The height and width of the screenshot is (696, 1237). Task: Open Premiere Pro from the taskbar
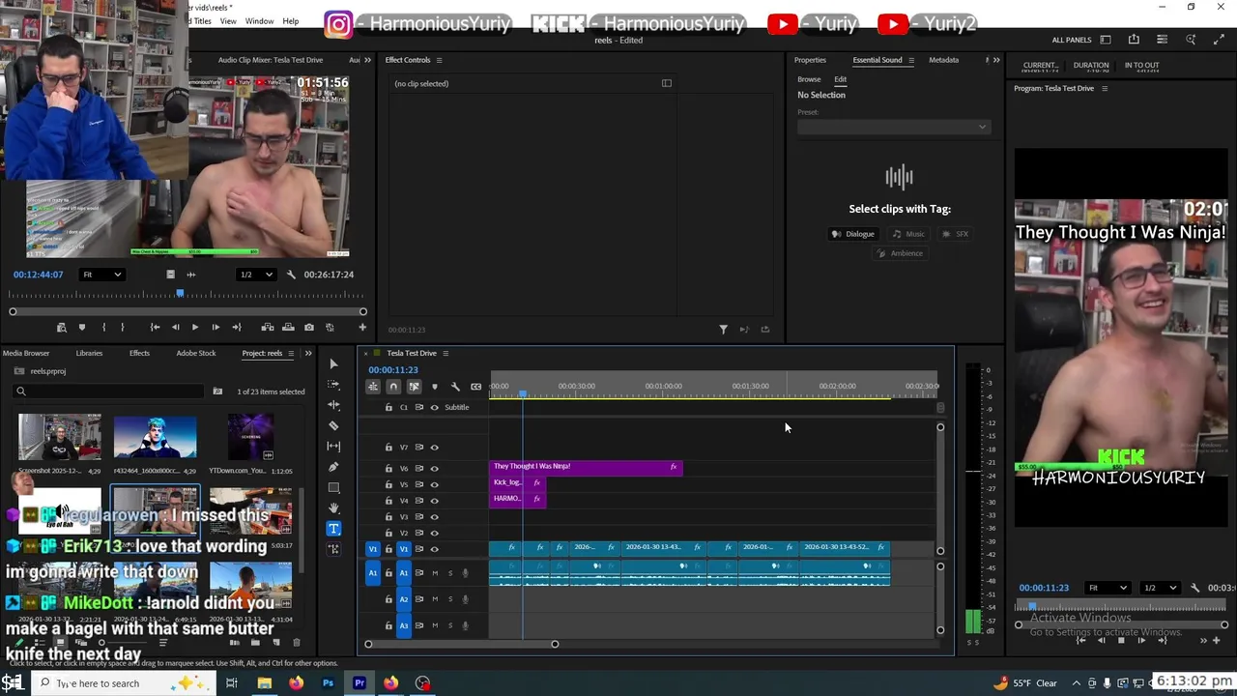[360, 683]
